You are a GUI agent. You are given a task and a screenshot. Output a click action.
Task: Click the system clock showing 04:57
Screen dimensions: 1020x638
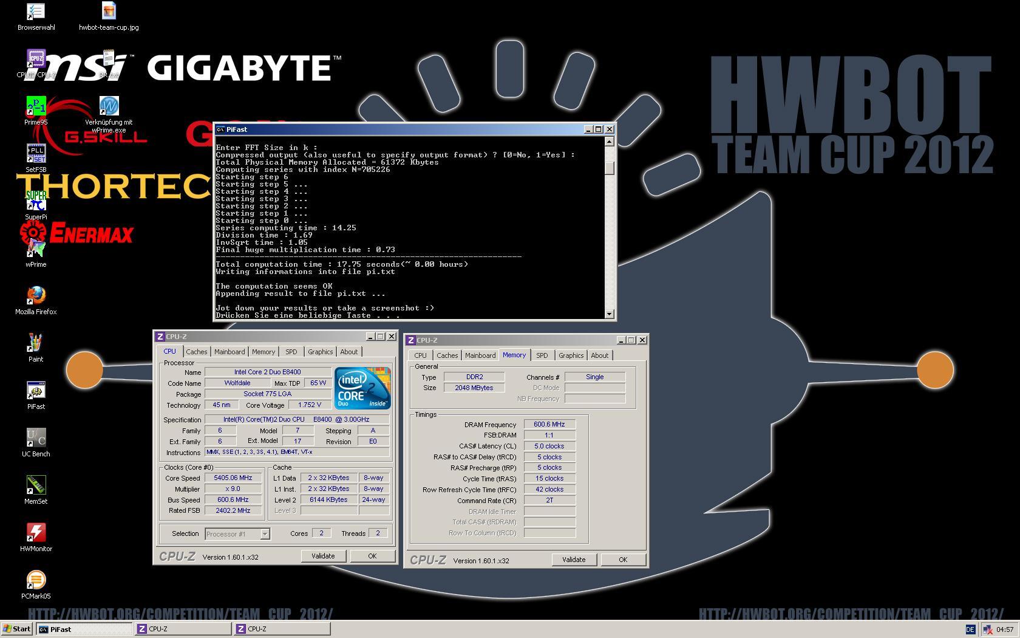[1005, 629]
